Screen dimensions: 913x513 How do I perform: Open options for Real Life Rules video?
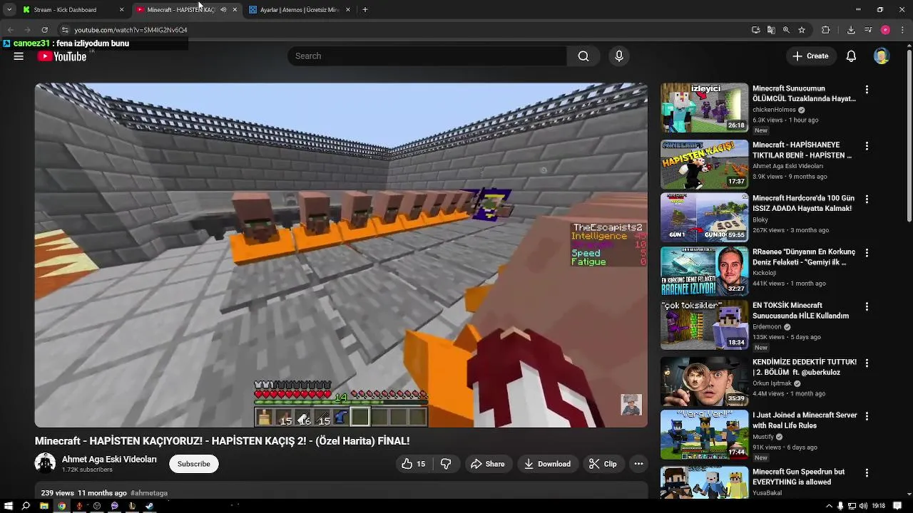(x=867, y=416)
